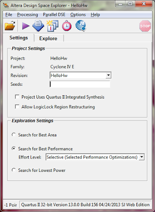
Task: Click the 'Cyclone IV E' family value
Action: pyautogui.click(x=62, y=67)
